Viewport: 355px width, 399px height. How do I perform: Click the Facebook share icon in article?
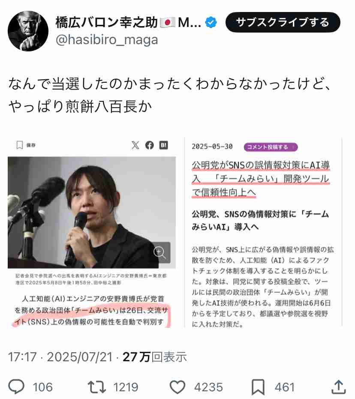click(x=149, y=145)
